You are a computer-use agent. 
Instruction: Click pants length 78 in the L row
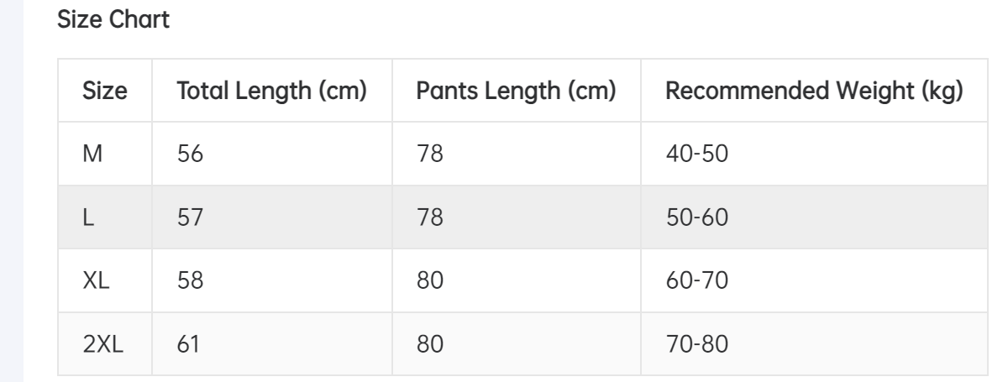[429, 217]
